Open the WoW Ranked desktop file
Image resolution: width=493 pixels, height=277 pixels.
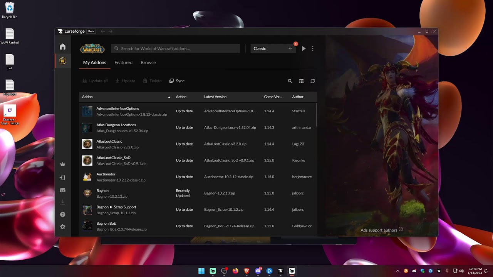point(10,37)
